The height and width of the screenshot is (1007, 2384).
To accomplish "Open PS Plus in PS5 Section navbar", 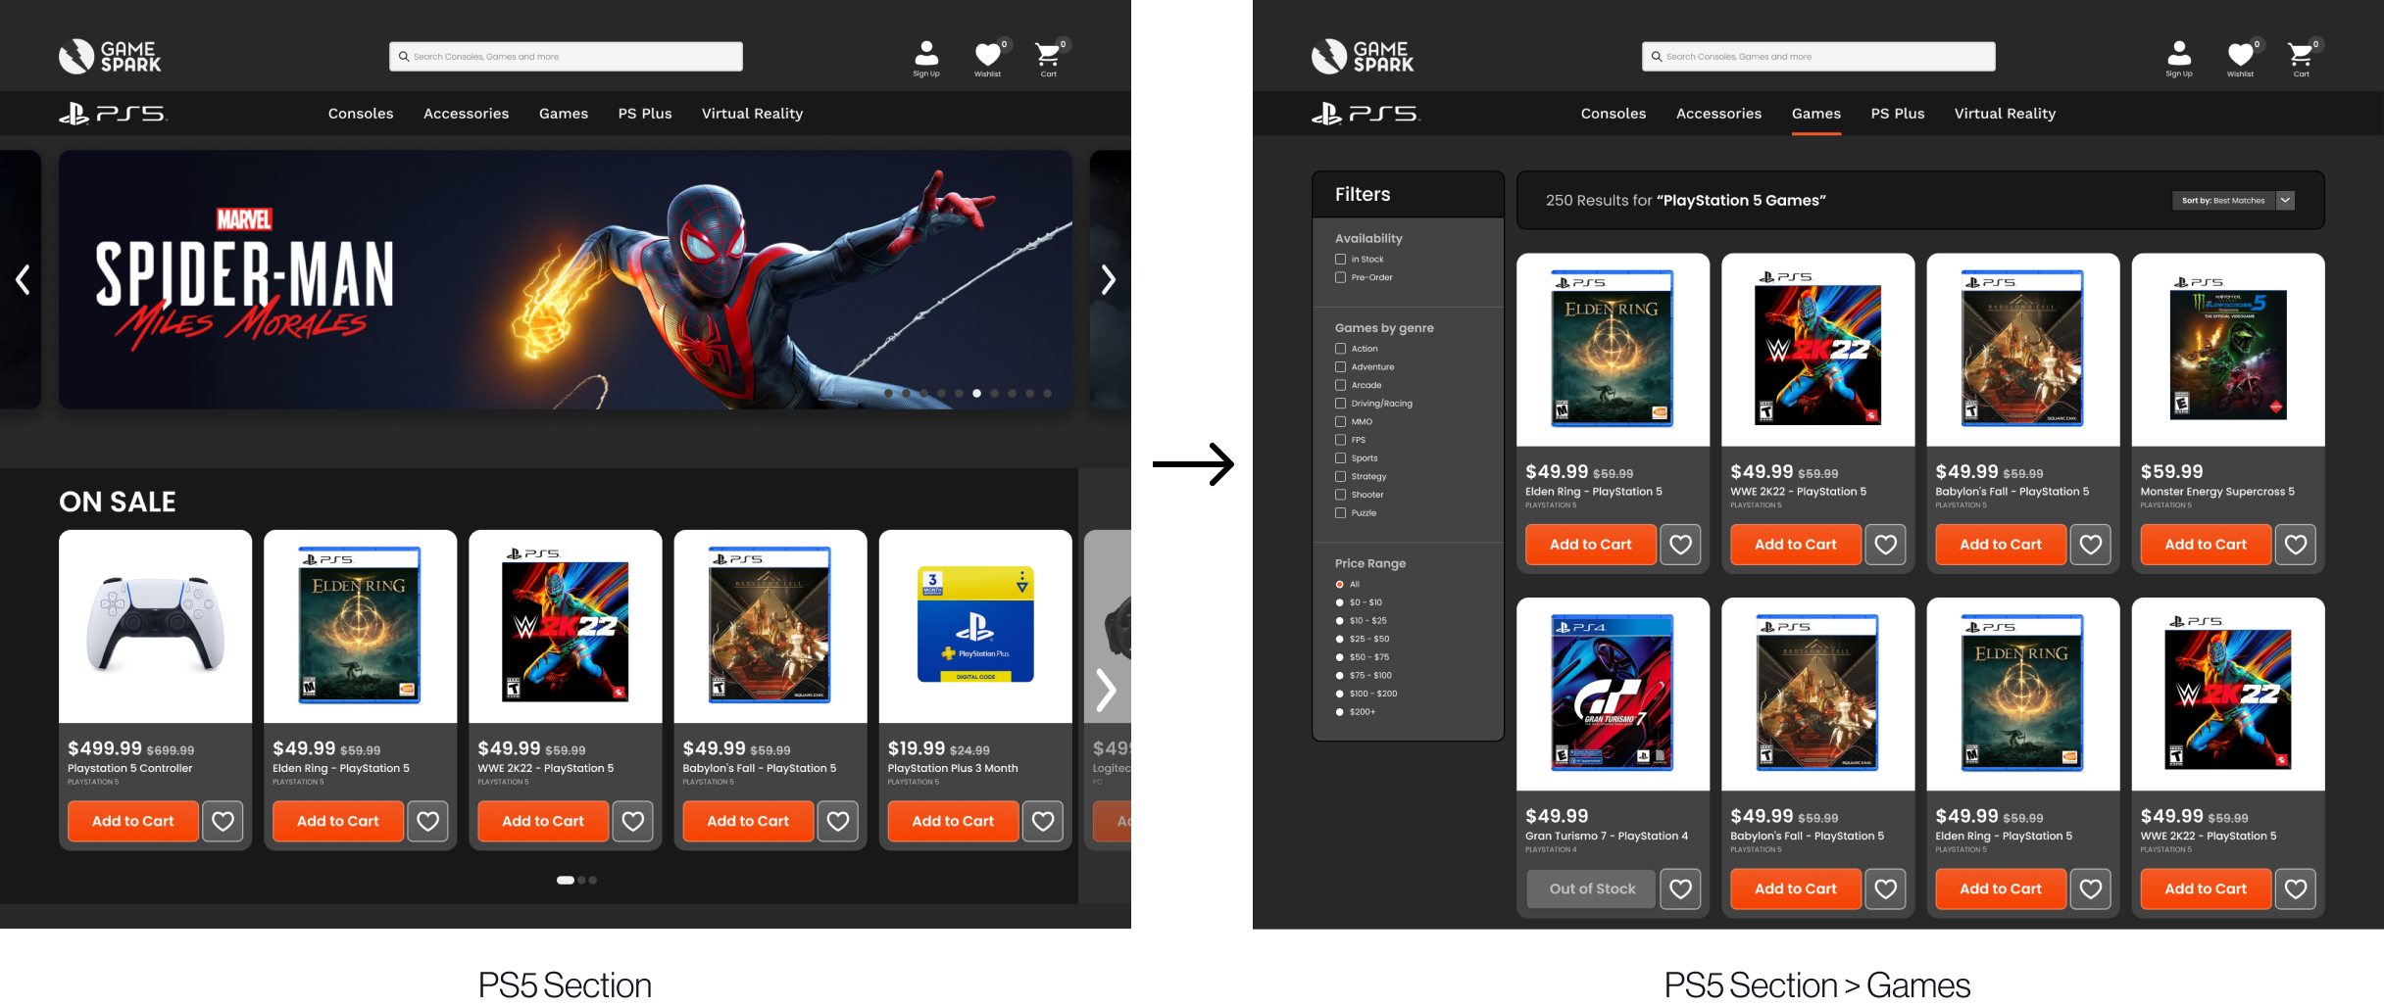I will coord(645,114).
